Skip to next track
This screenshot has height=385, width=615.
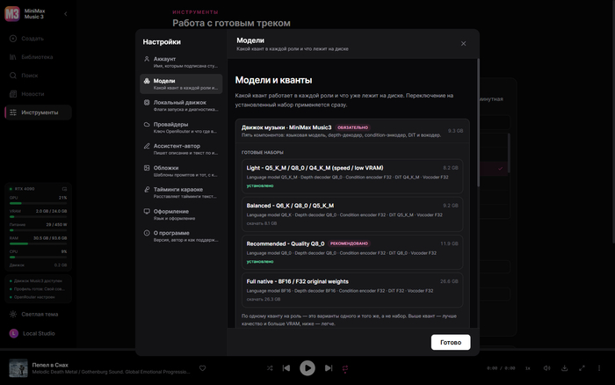pos(329,368)
